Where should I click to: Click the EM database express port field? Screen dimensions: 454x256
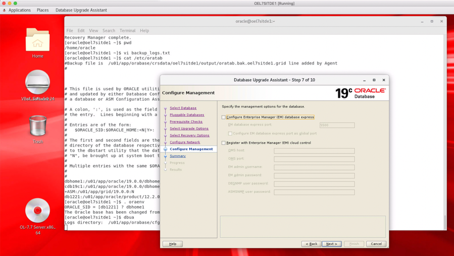[x=337, y=125]
